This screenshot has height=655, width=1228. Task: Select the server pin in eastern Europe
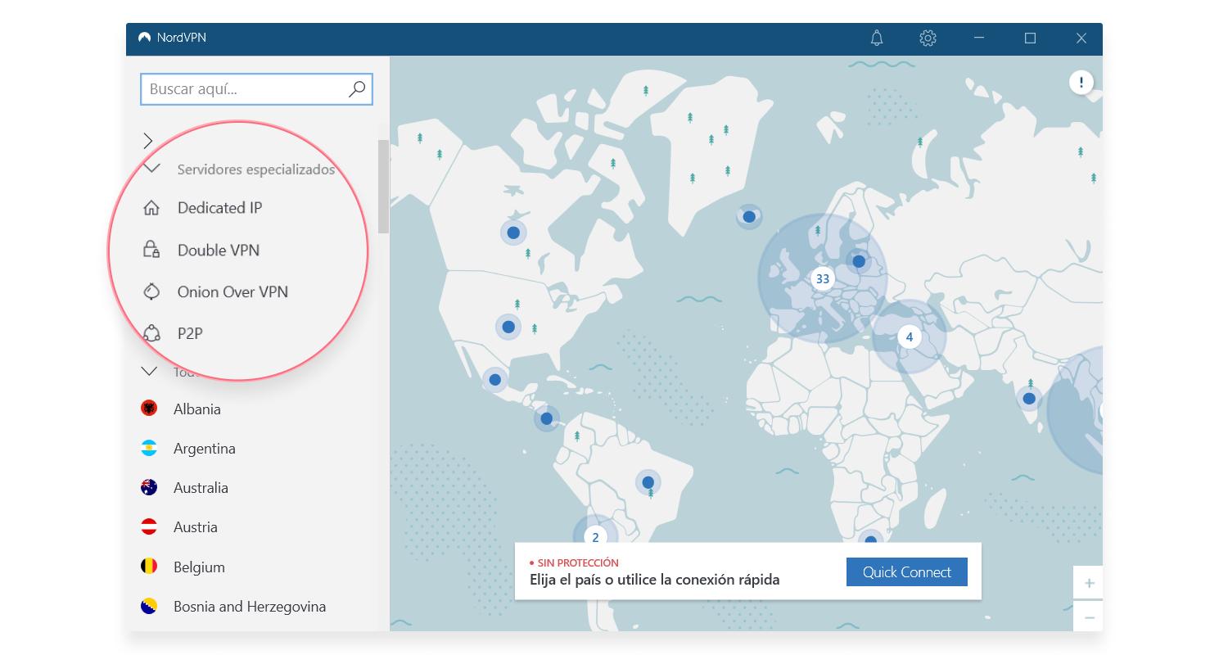point(858,261)
